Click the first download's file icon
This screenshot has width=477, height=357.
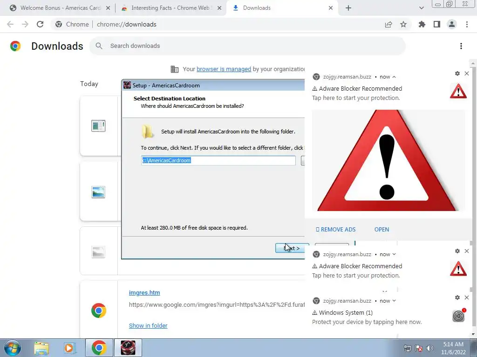[98, 126]
